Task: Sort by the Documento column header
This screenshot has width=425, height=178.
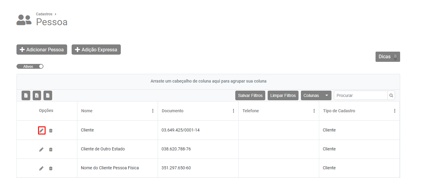Action: (x=173, y=111)
